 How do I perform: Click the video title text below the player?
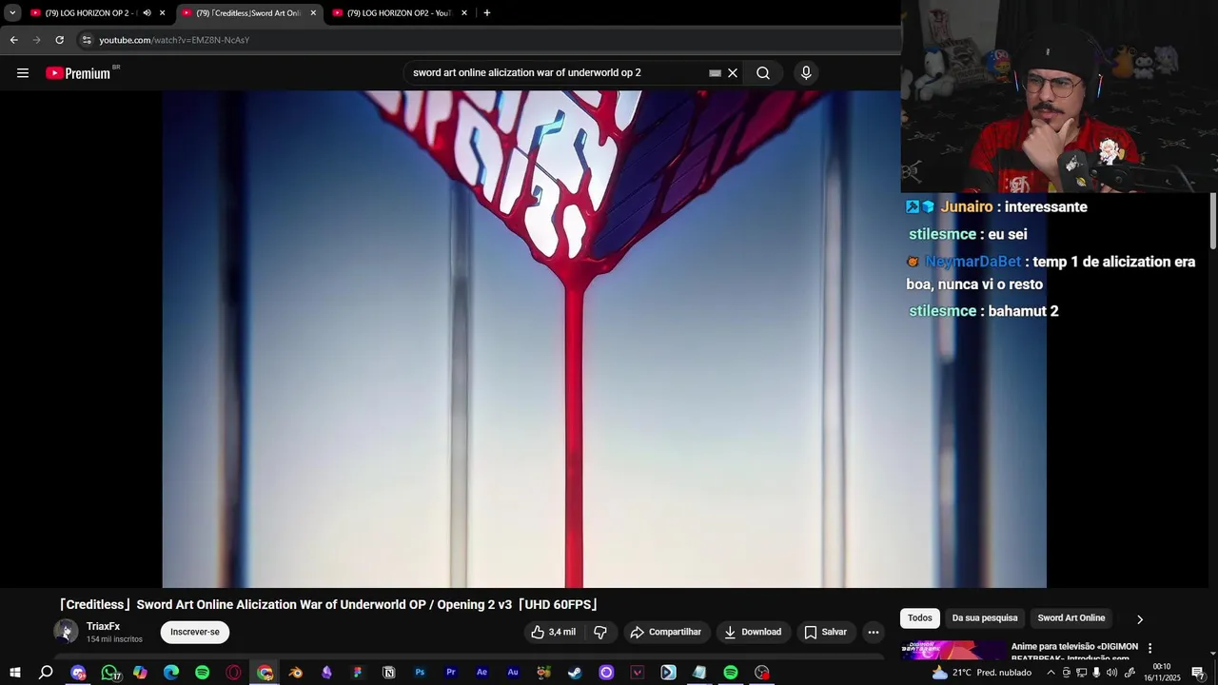[327, 605]
